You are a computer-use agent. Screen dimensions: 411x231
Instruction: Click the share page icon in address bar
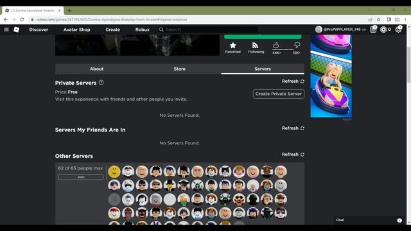coord(370,20)
